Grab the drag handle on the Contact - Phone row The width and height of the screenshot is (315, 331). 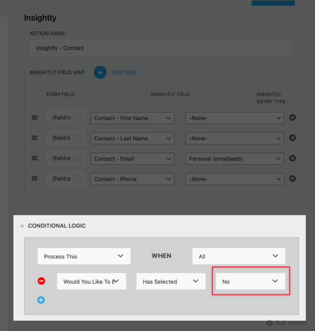coord(34,178)
